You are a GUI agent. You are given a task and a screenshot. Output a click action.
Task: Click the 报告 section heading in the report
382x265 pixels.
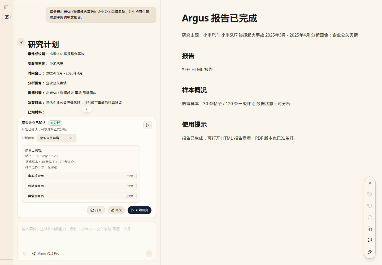coord(188,56)
